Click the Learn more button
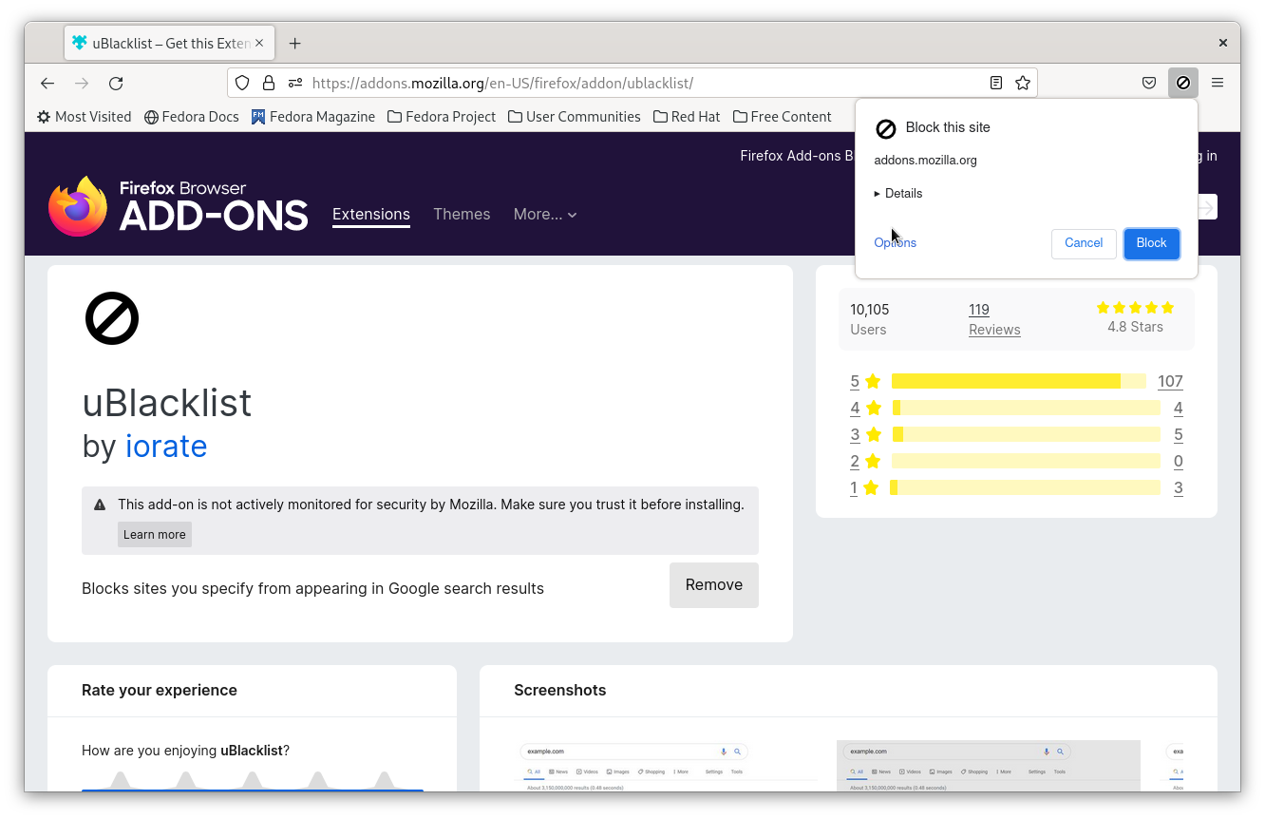This screenshot has height=819, width=1265. pos(155,534)
